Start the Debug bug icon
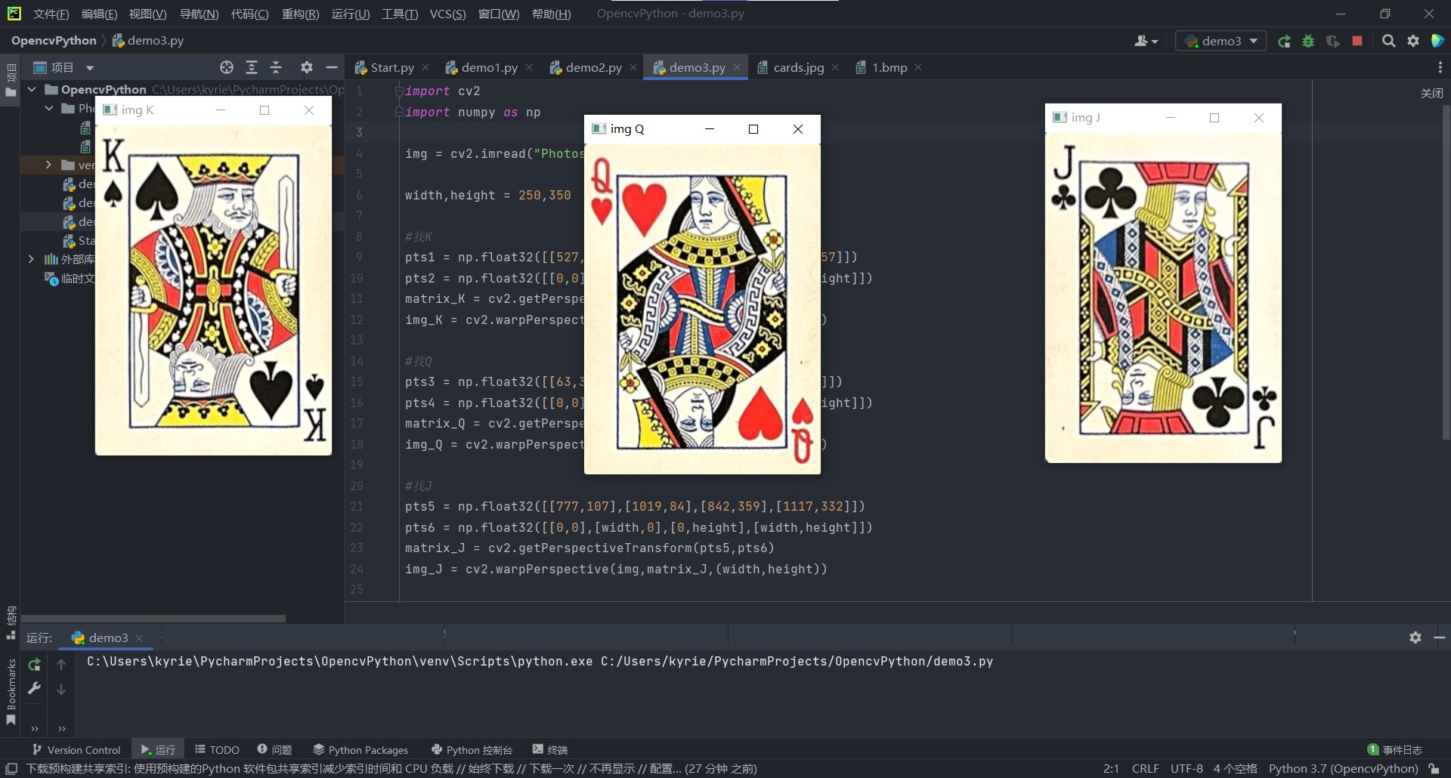 click(x=1308, y=41)
